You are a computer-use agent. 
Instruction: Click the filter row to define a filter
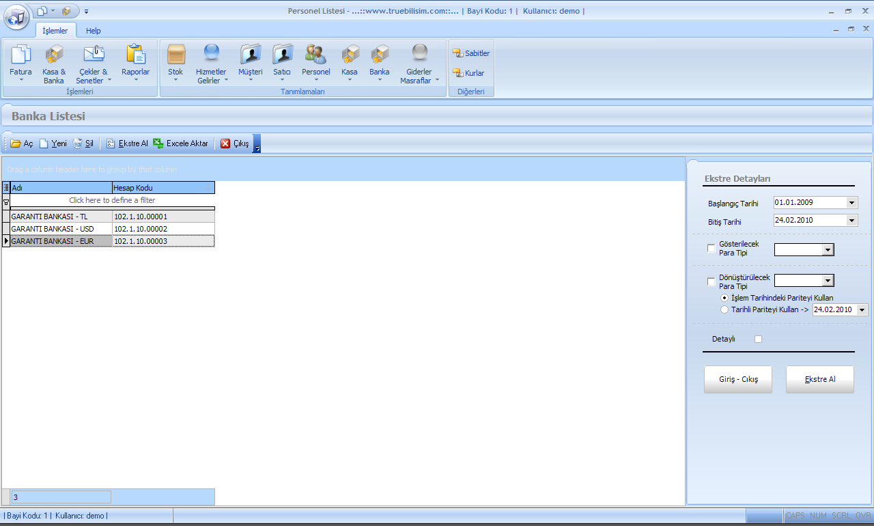tap(112, 200)
